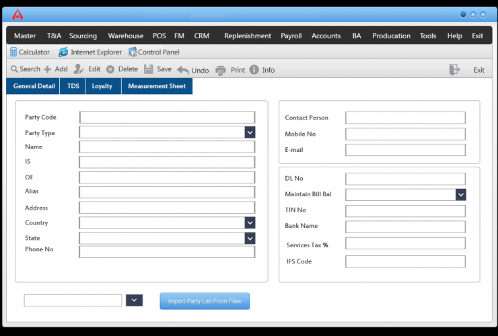Screen dimensions: 498x336
Task: Open the Maintain Bill Bal combo field
Action: (406, 194)
